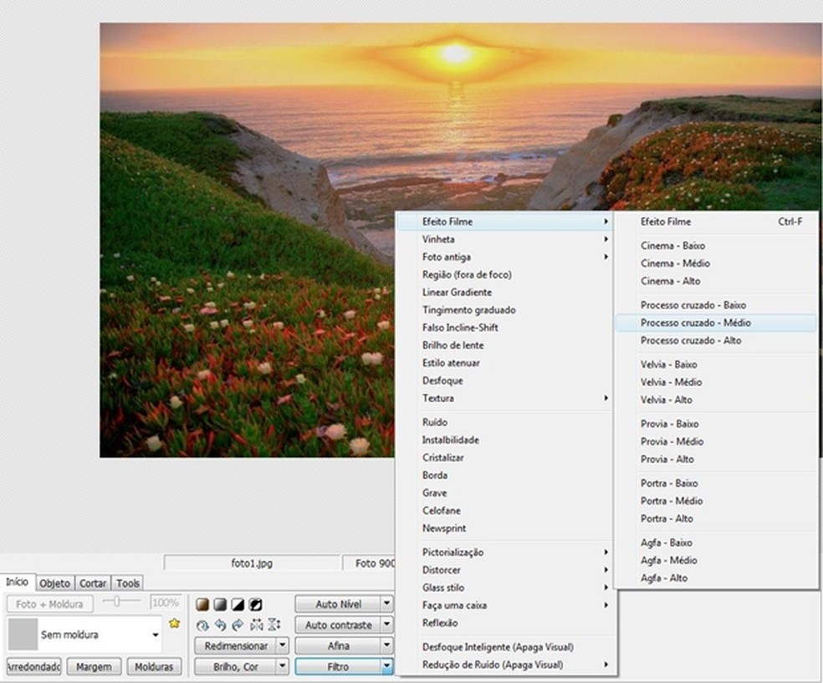
Task: Expand the Redimensionar dropdown arrow
Action: (283, 646)
